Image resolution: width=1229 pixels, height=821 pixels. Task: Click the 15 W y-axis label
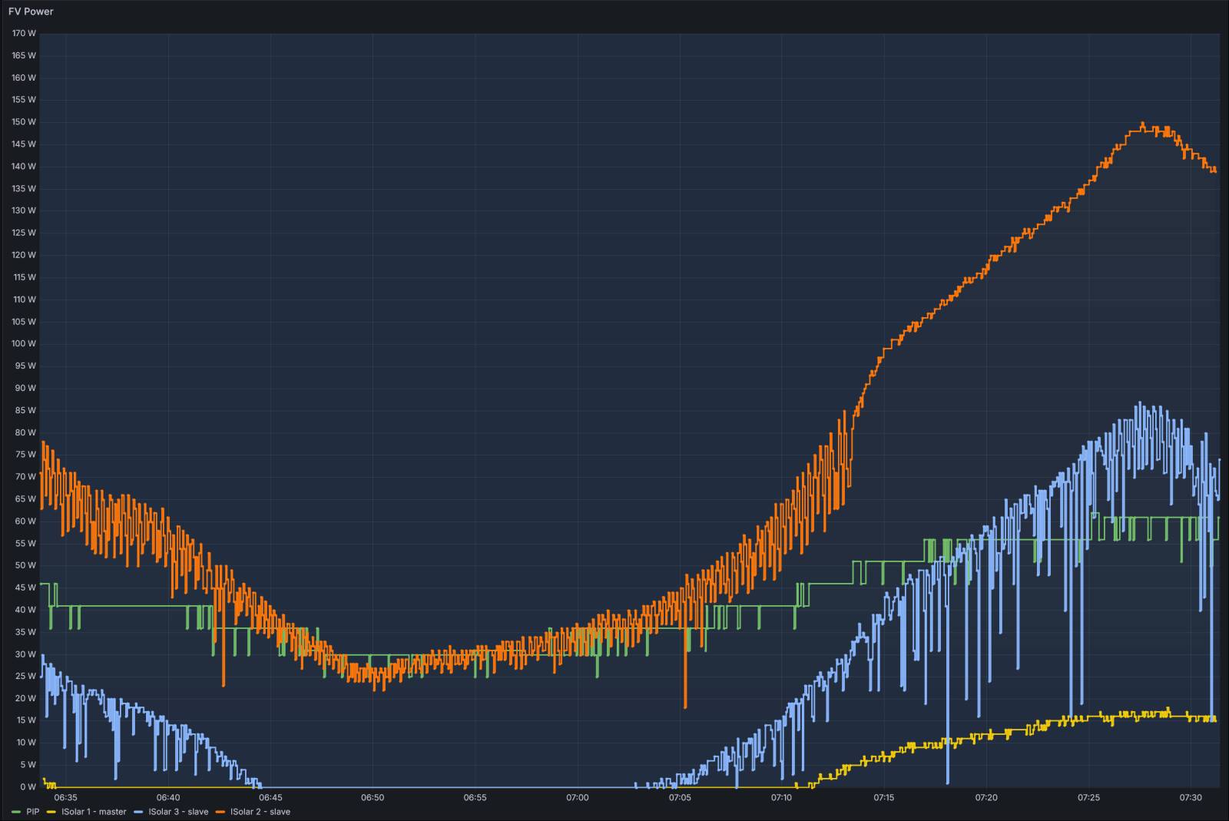(x=25, y=720)
